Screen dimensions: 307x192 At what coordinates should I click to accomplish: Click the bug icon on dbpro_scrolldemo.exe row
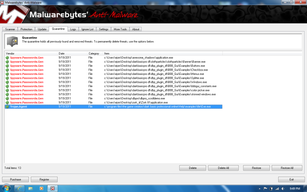(x=7, y=98)
